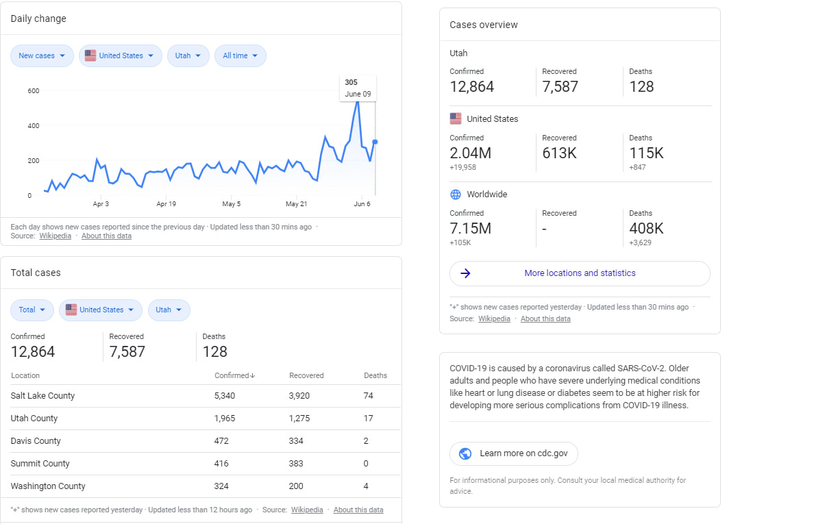
Task: Click Learn more on cdc.gov
Action: click(x=514, y=453)
